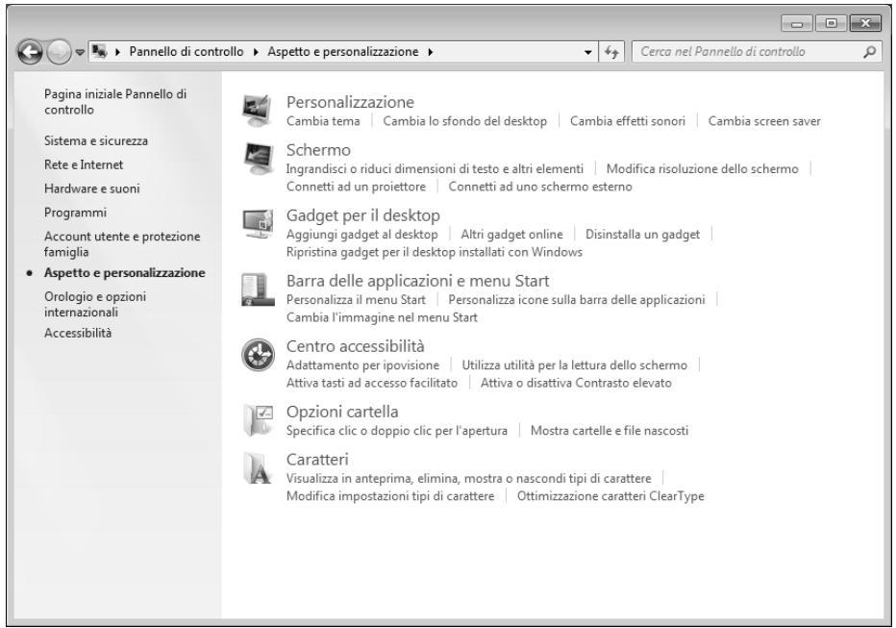Open Barra delle applicazioni e menu Start
The image size is (896, 628).
coord(417,281)
